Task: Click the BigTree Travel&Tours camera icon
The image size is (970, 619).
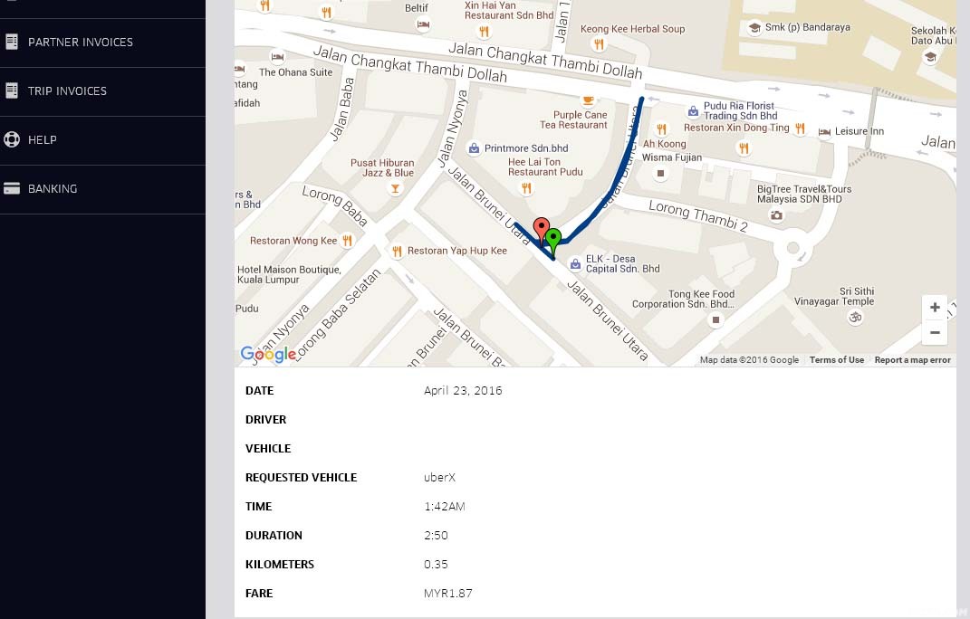Action: pos(776,215)
